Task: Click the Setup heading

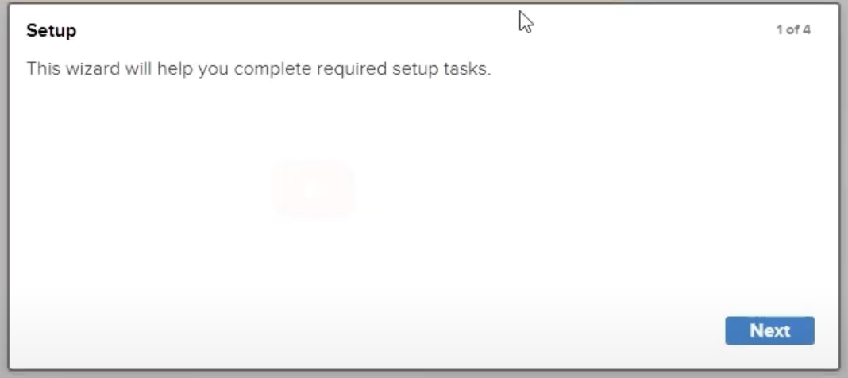Action: coord(52,31)
